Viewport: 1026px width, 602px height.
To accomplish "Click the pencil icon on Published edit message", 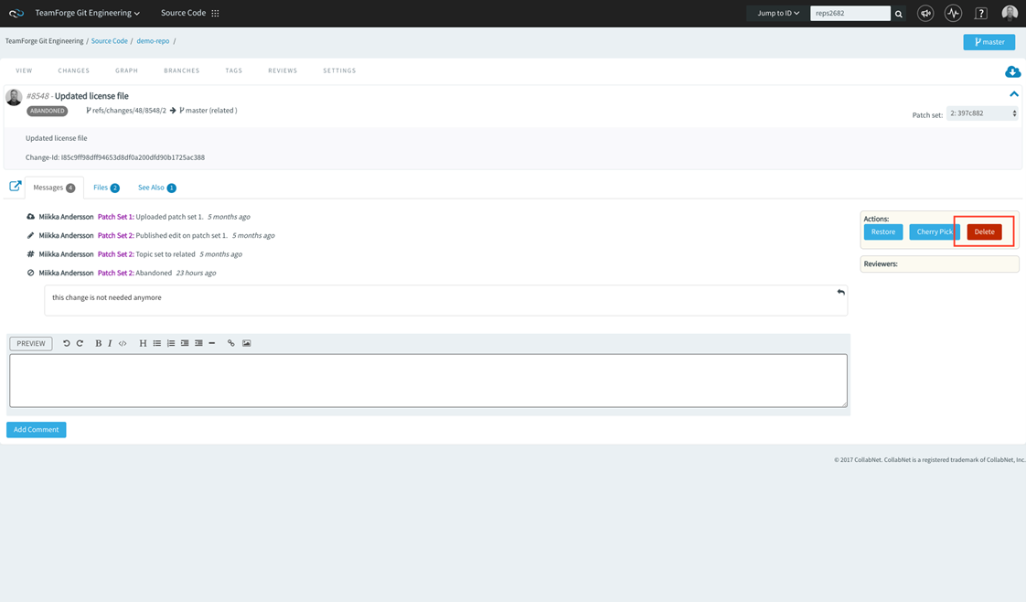I will [x=30, y=235].
